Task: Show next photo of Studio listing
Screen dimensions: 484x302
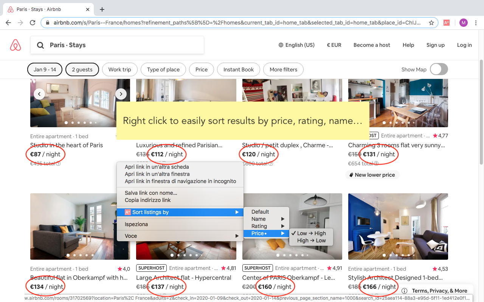Action: tap(121, 94)
